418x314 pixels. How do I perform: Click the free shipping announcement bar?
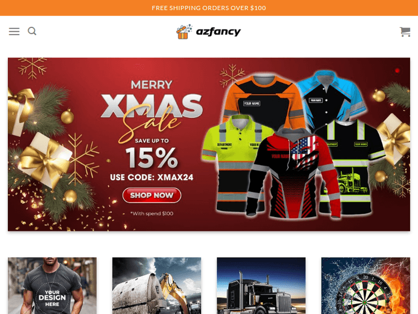(x=209, y=8)
